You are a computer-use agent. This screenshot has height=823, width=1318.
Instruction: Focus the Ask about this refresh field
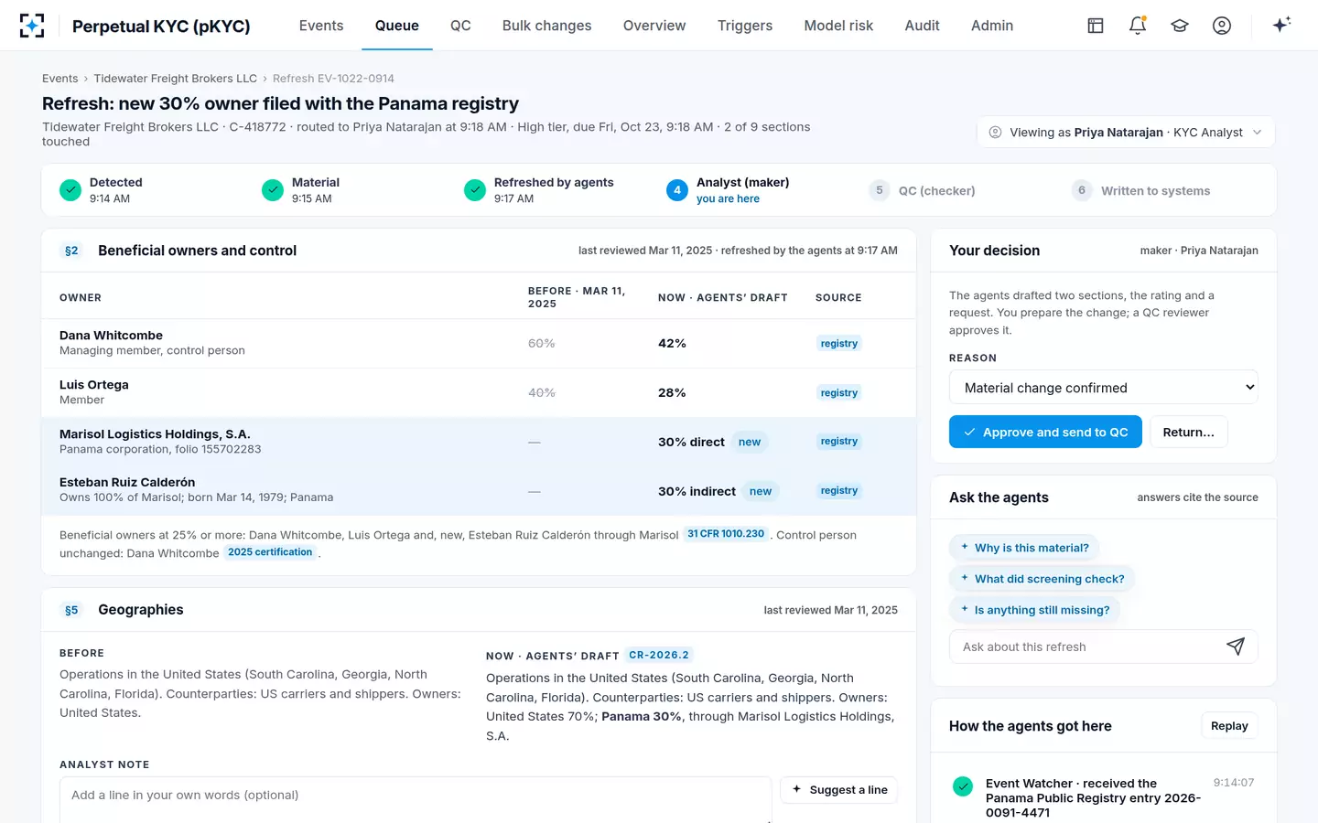(1089, 647)
